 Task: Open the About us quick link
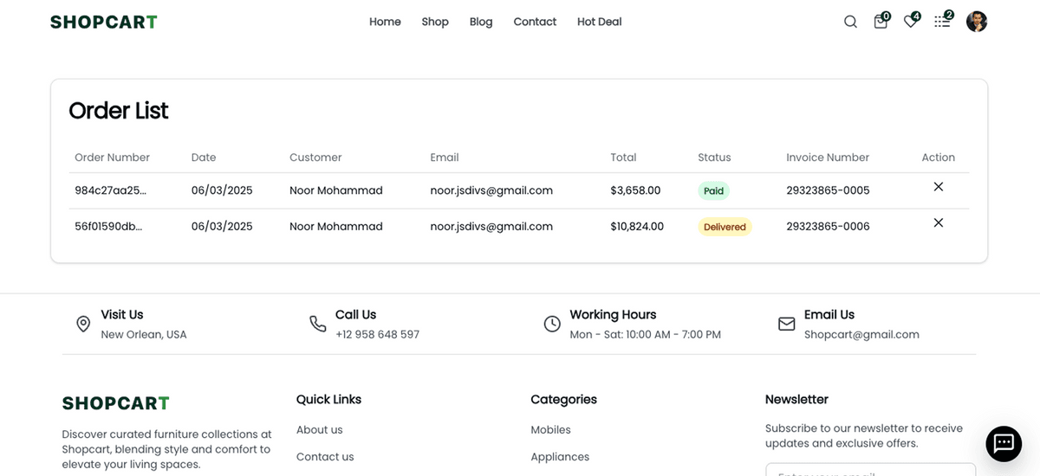(319, 430)
